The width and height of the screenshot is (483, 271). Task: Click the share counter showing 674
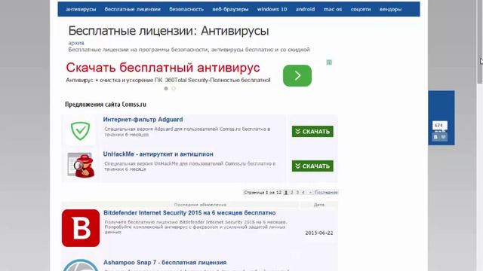click(x=439, y=126)
